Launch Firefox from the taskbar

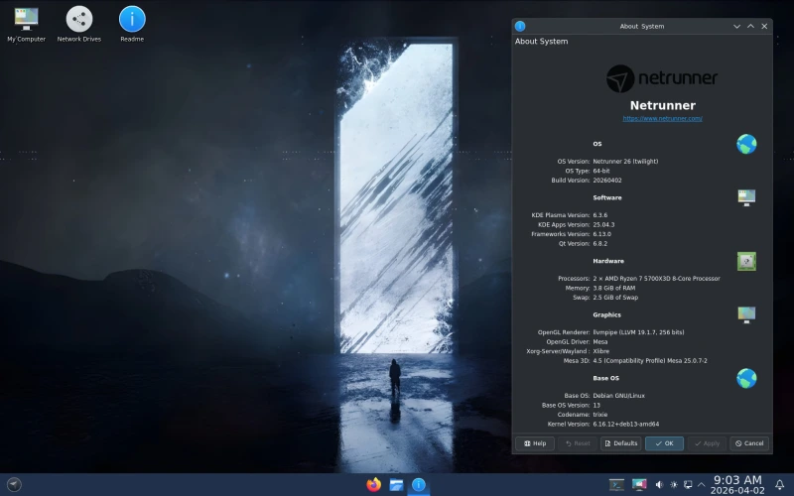(x=374, y=485)
